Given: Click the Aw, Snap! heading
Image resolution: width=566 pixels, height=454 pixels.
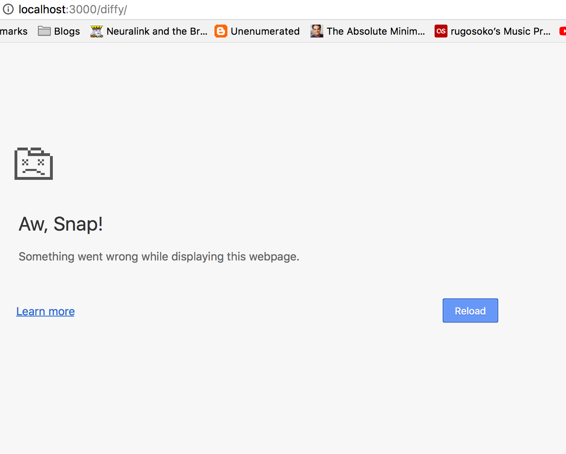Looking at the screenshot, I should (61, 224).
